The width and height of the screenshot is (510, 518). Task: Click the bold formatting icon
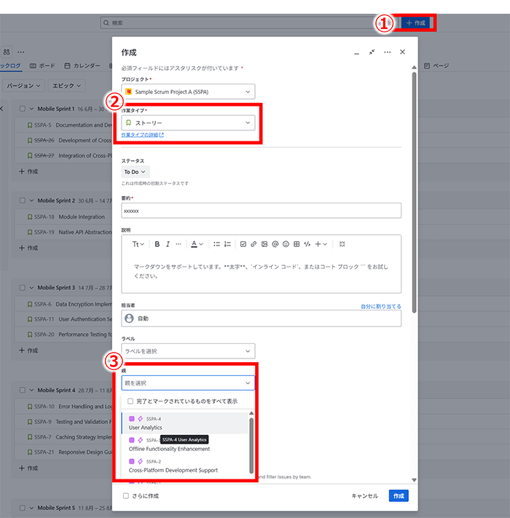coord(156,244)
